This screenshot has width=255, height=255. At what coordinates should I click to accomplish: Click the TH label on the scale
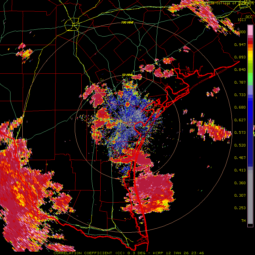pos(243,221)
